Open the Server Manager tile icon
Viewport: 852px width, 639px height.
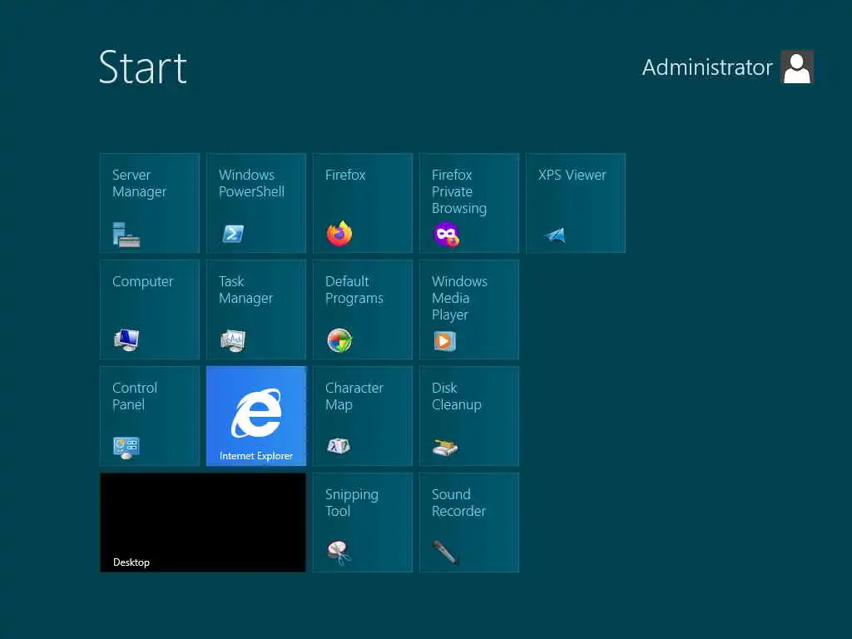tap(126, 235)
